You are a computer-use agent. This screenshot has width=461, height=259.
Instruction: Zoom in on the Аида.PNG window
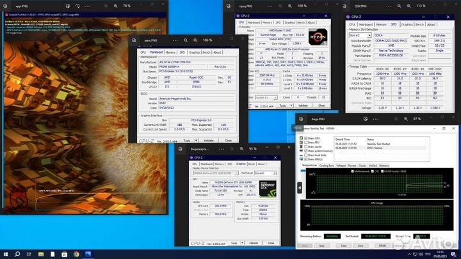(x=406, y=119)
